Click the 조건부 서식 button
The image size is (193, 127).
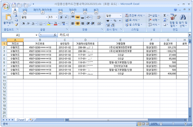pos(135,15)
